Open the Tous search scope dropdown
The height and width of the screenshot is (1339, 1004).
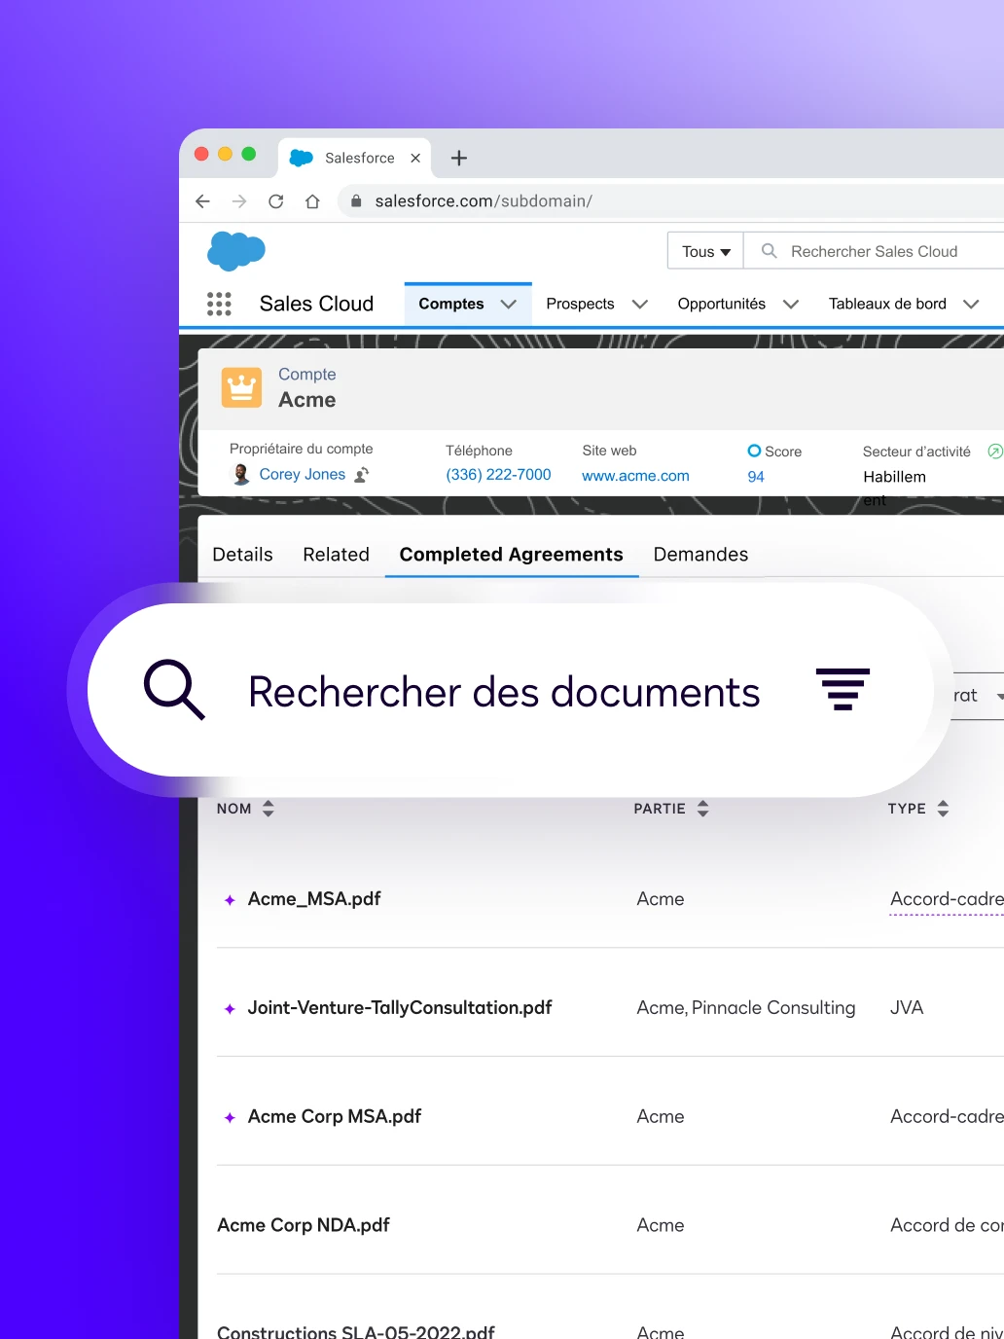click(705, 251)
